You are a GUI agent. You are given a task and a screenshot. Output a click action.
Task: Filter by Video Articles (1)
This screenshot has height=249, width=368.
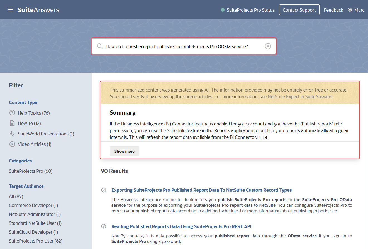tap(35, 144)
